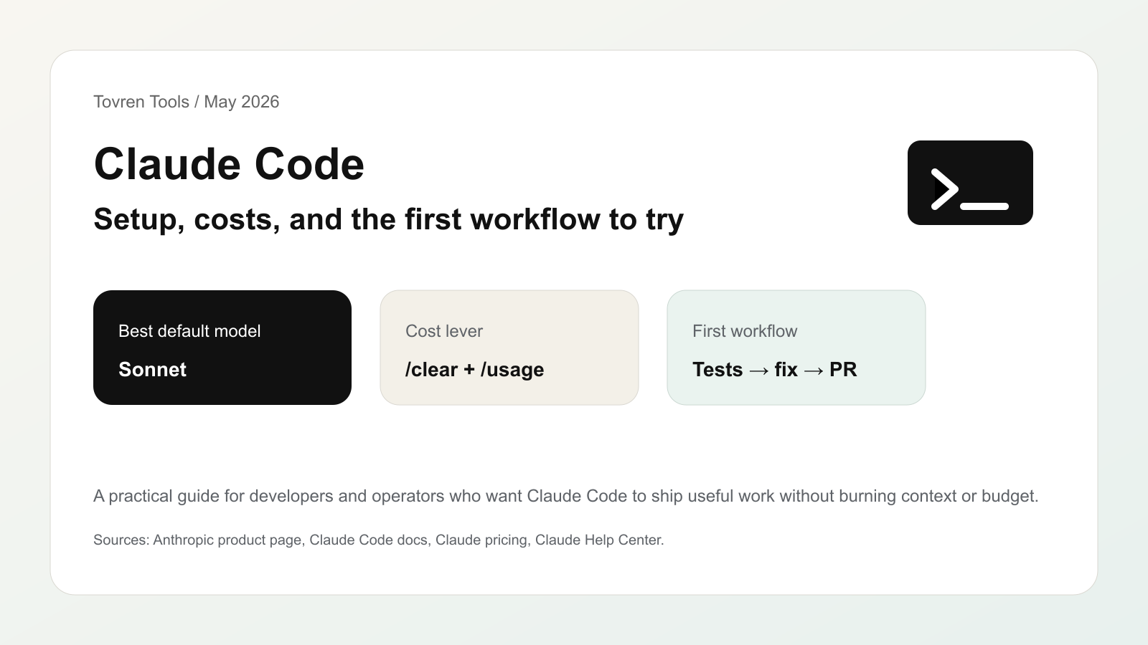Click the '/clear + /usage' text
Screen dimensions: 1148x645
point(474,369)
